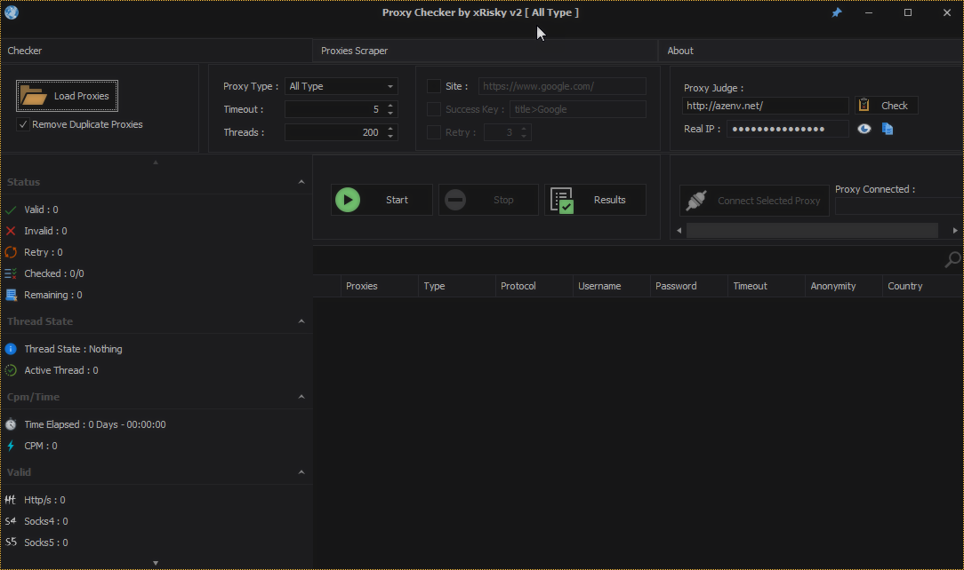Viewport: 964px width, 570px height.
Task: Click the orange Retry circular arrow icon
Action: [x=11, y=252]
